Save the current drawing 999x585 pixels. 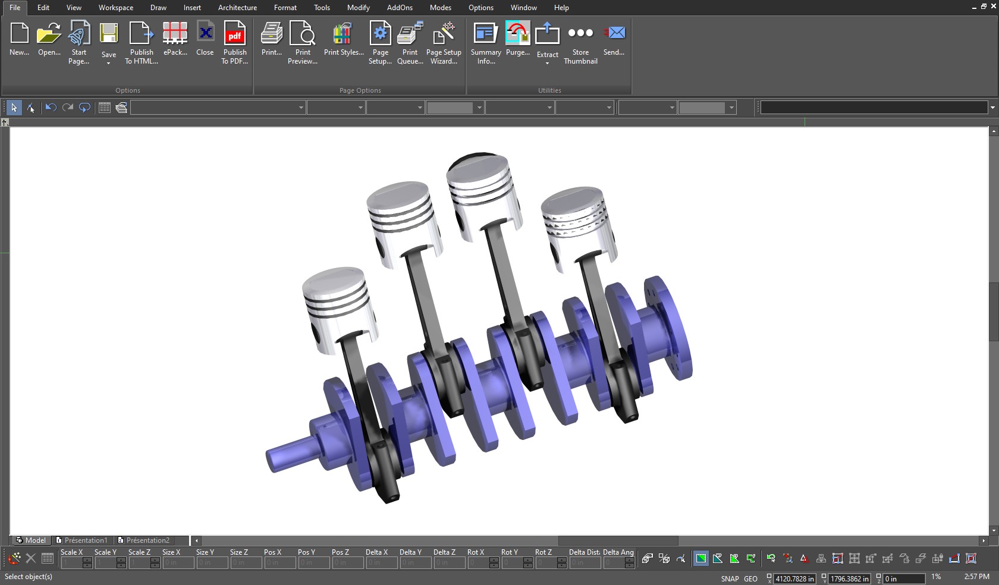(x=109, y=37)
